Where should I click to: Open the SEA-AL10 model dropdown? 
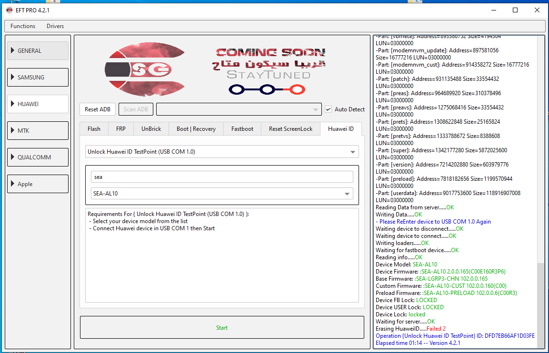[x=222, y=194]
